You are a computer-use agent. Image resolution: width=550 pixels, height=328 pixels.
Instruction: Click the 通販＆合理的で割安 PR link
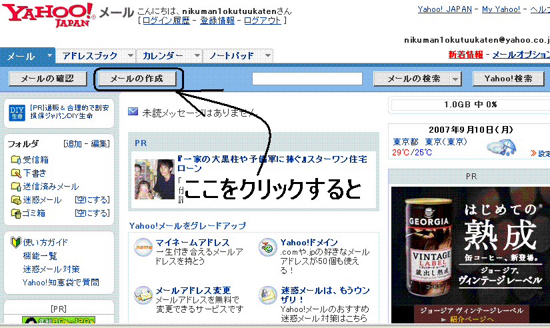[69, 112]
